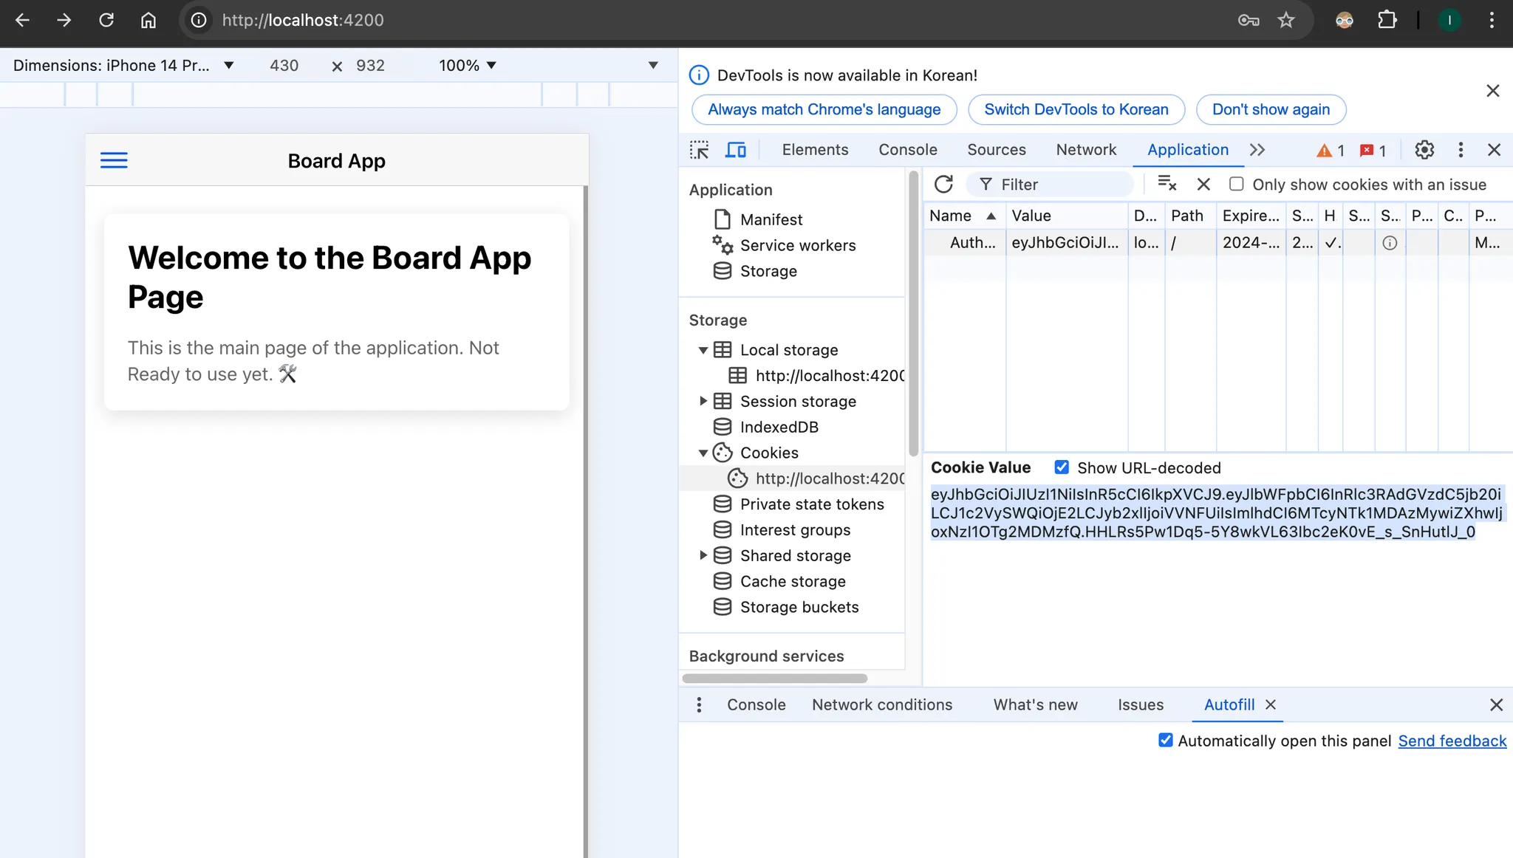Expand the Session storage tree node

coord(703,401)
